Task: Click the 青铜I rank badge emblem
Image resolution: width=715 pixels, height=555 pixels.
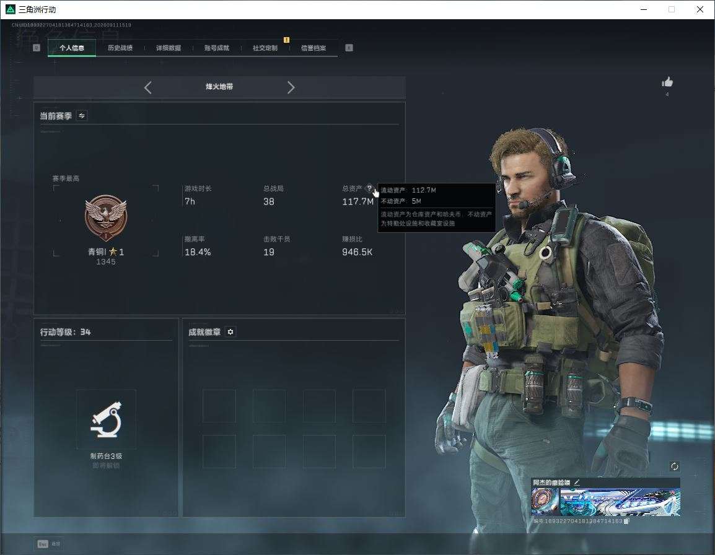Action: (106, 218)
